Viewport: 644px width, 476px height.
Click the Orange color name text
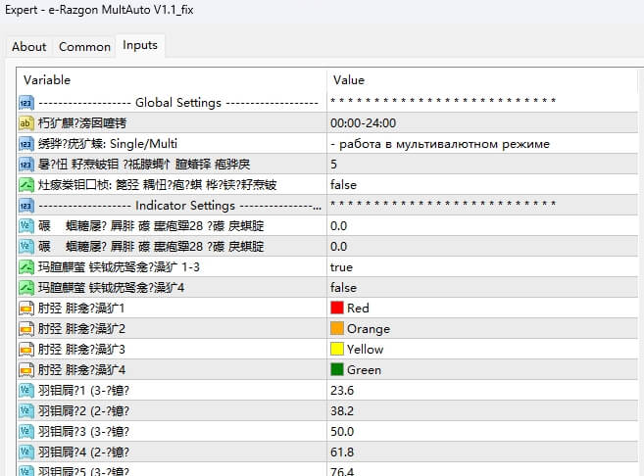pos(369,329)
